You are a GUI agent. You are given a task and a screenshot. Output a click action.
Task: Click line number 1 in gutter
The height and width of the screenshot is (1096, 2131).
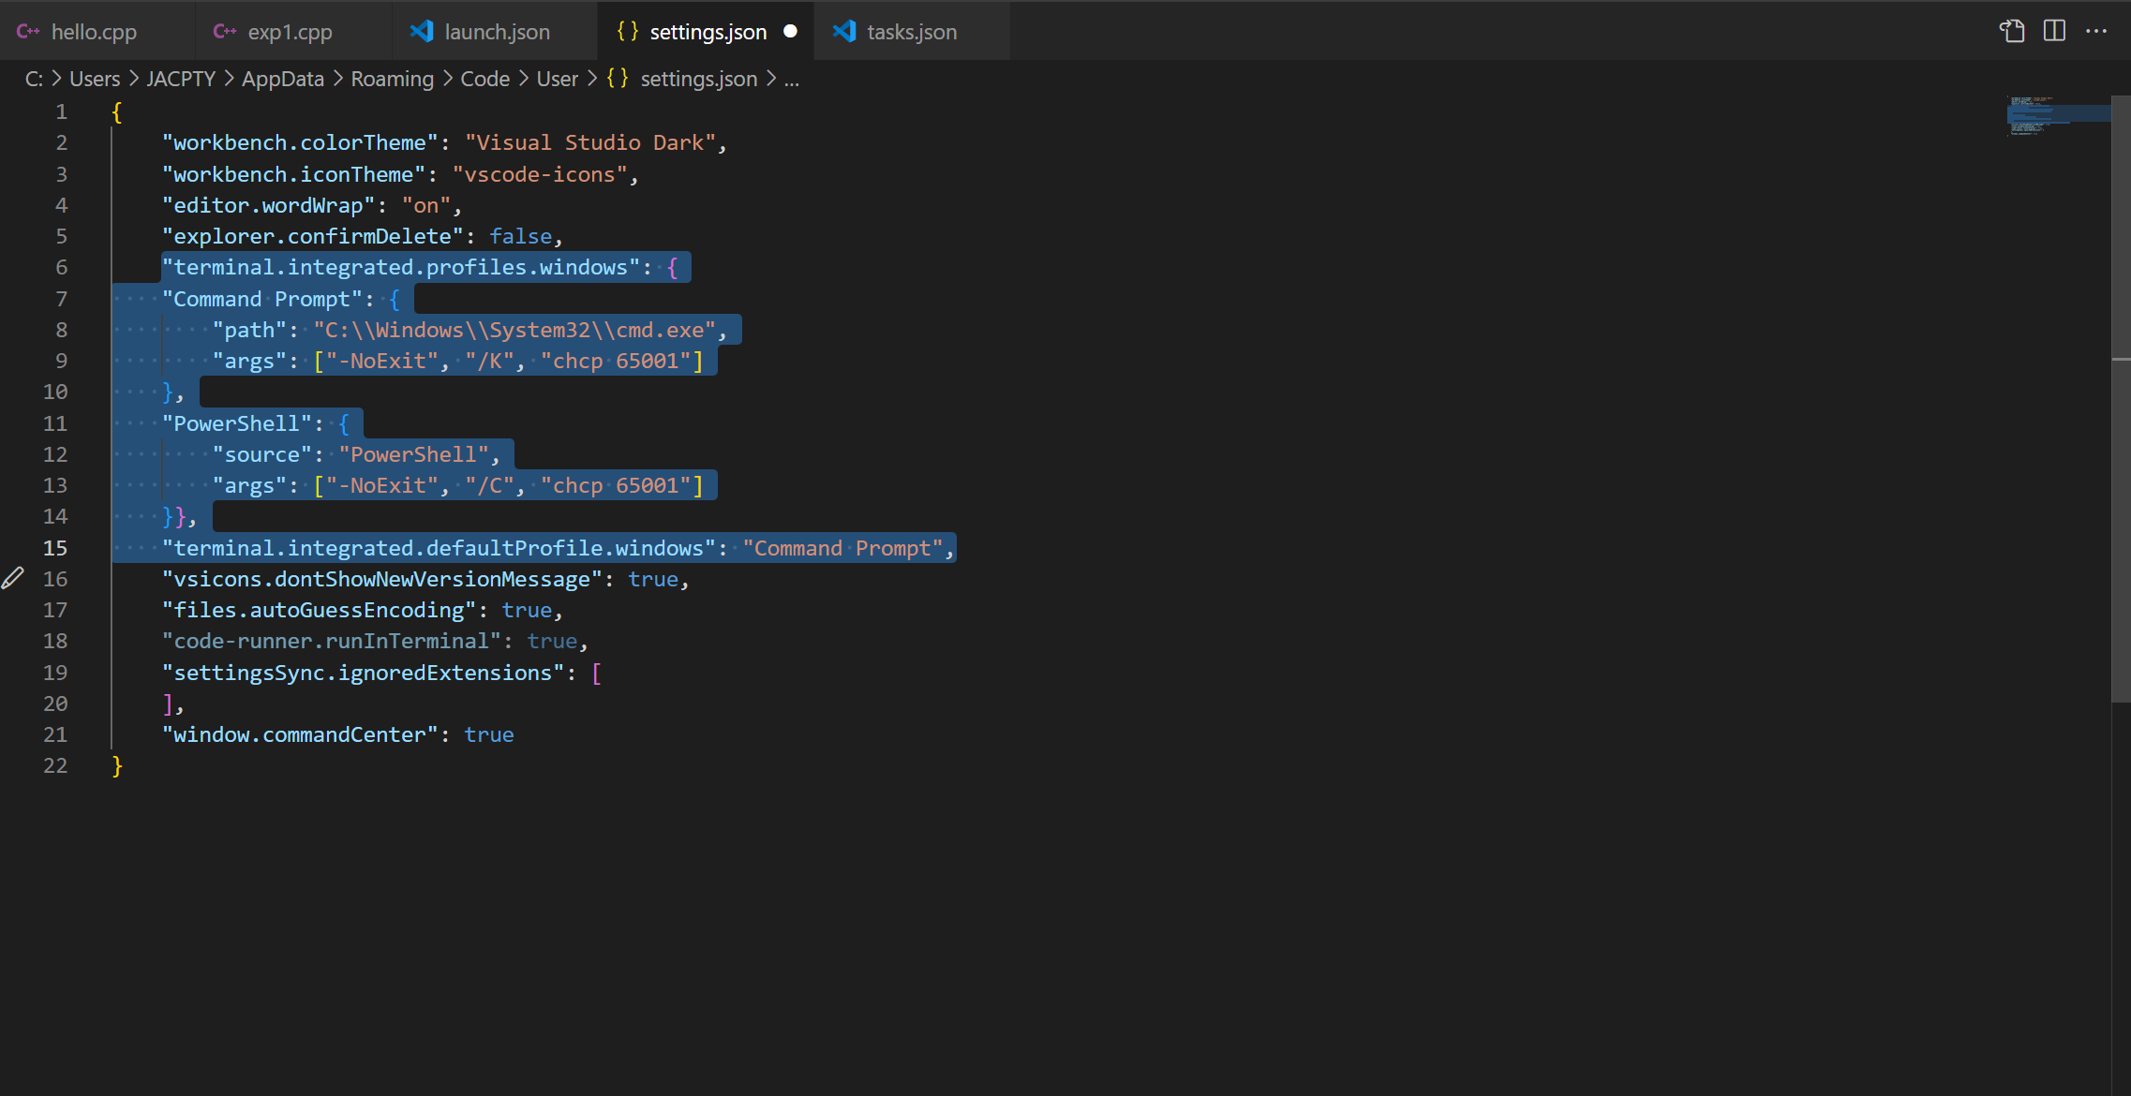point(61,111)
